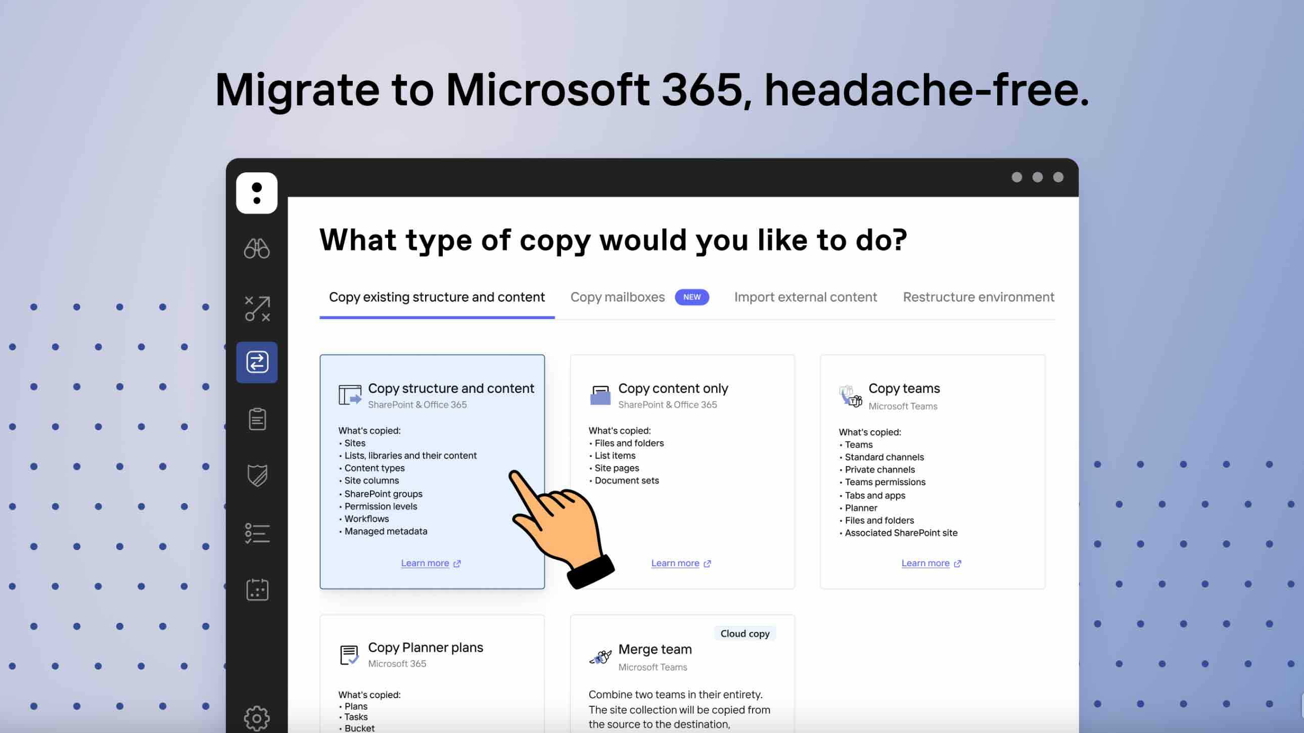Click the NEW badge beside Copy mailboxes
This screenshot has width=1304, height=733.
tap(692, 297)
